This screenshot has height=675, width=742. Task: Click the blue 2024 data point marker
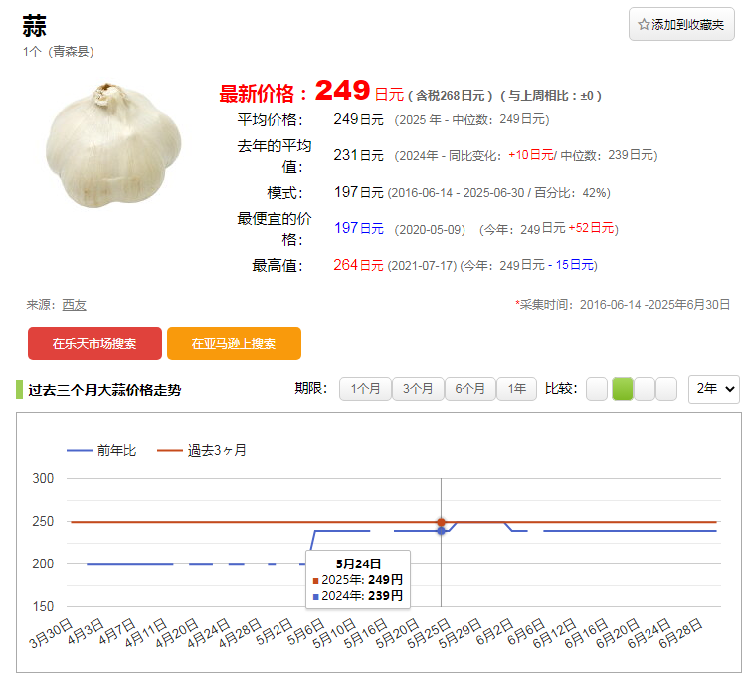point(441,531)
